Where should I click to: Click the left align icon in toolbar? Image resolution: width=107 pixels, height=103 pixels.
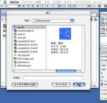click(x=24, y=6)
